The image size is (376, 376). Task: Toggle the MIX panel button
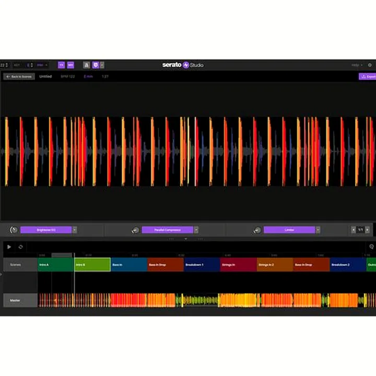70,65
